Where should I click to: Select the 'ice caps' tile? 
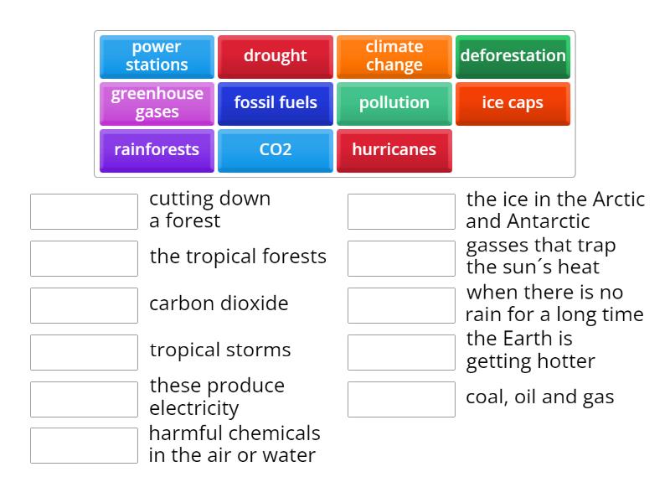click(x=513, y=103)
